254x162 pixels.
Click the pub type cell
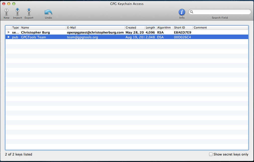click(x=15, y=37)
